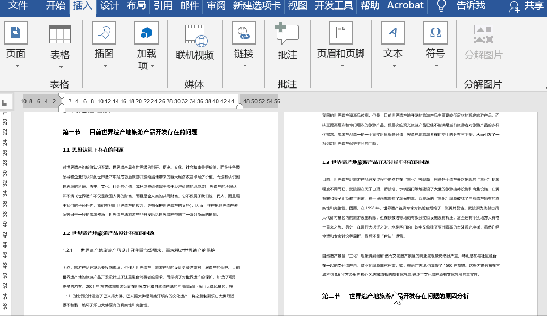
Task: Open the 帮助 (Help) tab
Action: 370,5
